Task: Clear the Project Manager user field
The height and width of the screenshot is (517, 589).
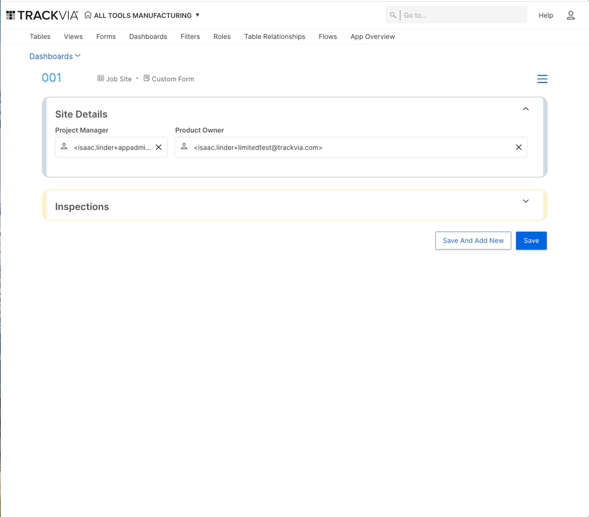Action: 159,147
